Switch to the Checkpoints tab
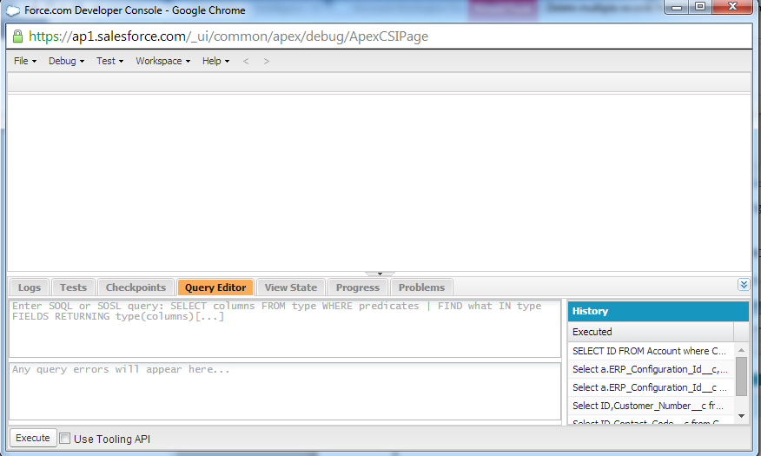 [x=136, y=287]
